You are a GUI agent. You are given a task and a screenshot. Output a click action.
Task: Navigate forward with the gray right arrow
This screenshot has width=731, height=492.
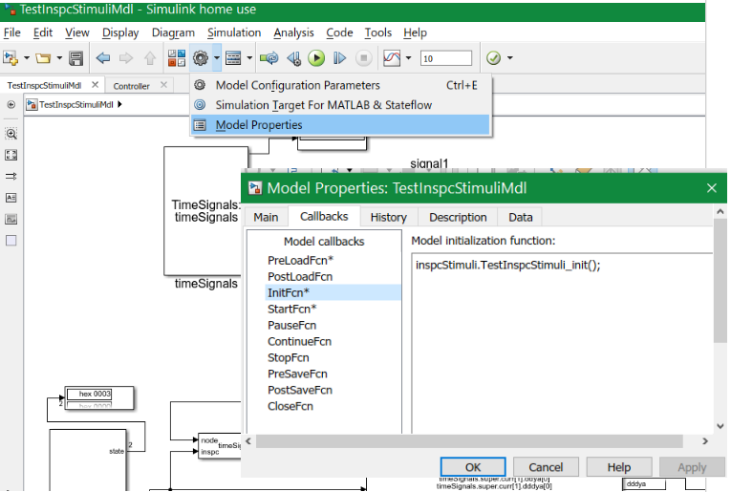[126, 58]
